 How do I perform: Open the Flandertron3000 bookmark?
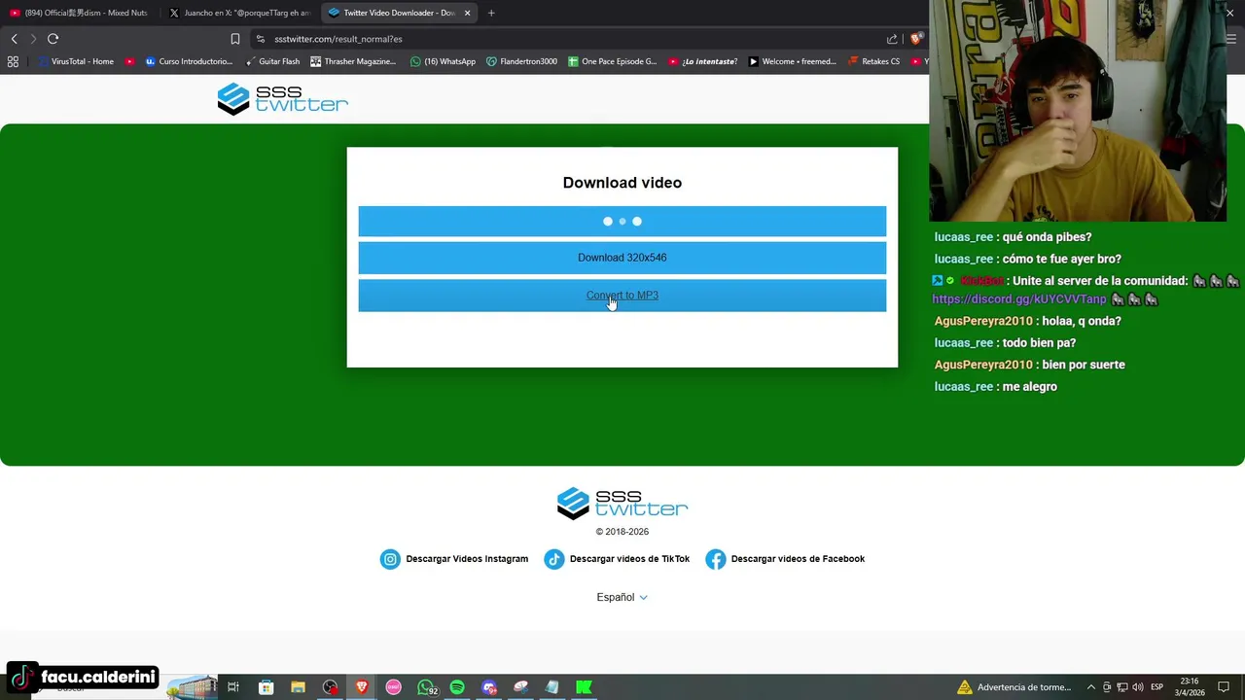(521, 61)
